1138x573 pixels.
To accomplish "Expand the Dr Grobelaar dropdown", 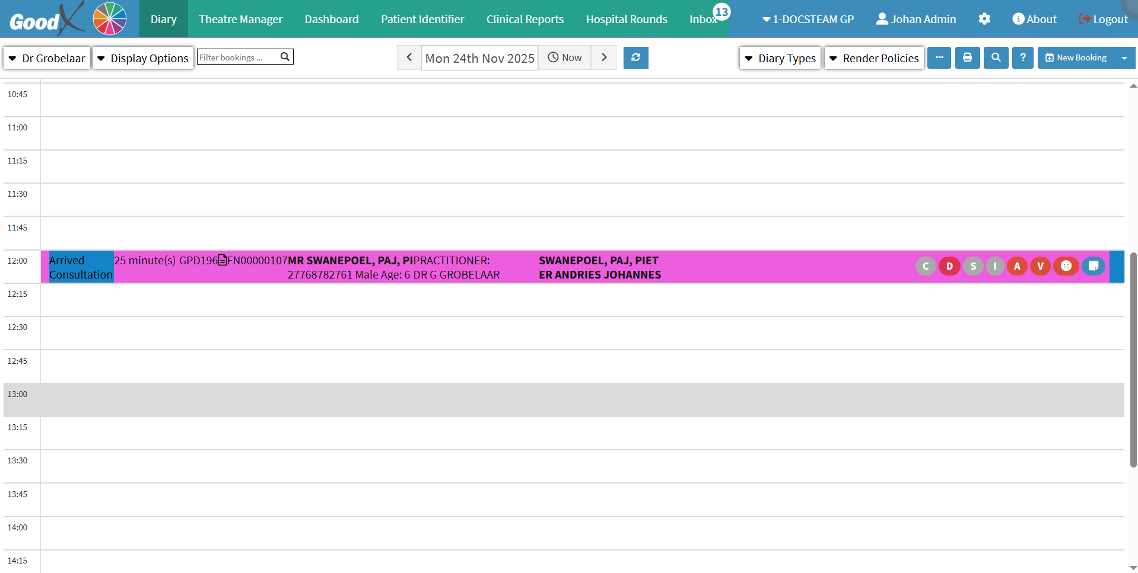I will point(47,58).
